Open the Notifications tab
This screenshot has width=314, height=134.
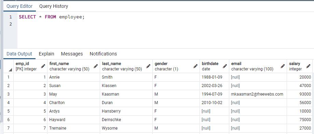pyautogui.click(x=103, y=54)
